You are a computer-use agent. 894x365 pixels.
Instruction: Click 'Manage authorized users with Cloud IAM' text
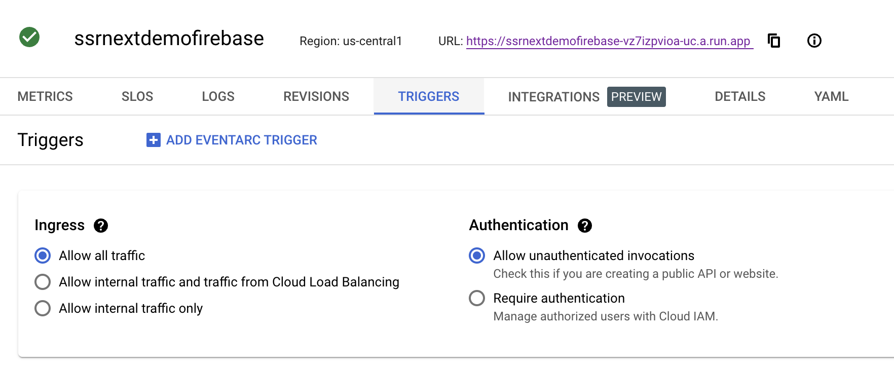pyautogui.click(x=606, y=316)
